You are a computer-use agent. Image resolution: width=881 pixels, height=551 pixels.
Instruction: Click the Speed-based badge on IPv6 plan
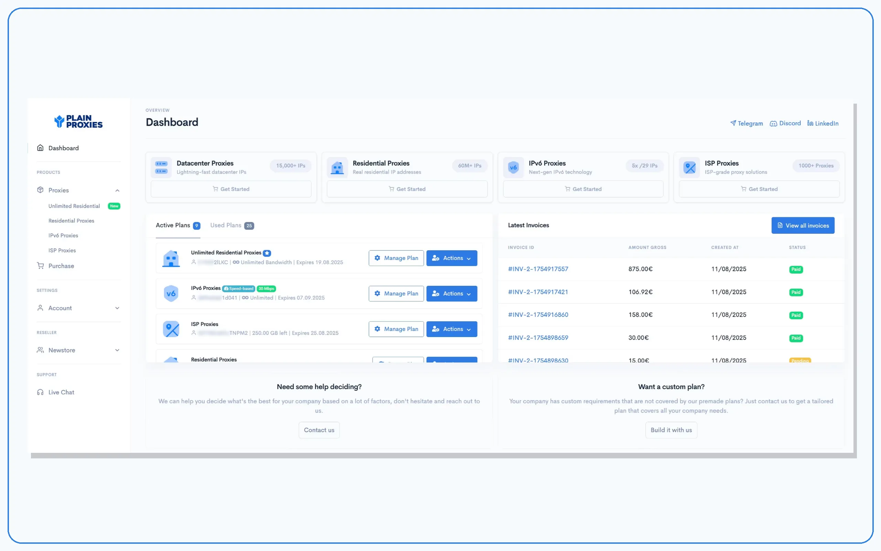click(x=238, y=289)
